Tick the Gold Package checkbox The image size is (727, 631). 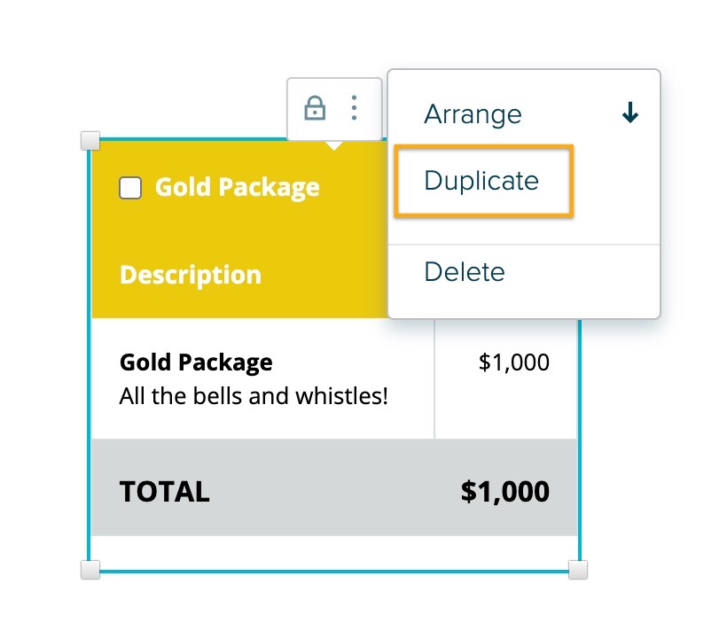point(130,188)
